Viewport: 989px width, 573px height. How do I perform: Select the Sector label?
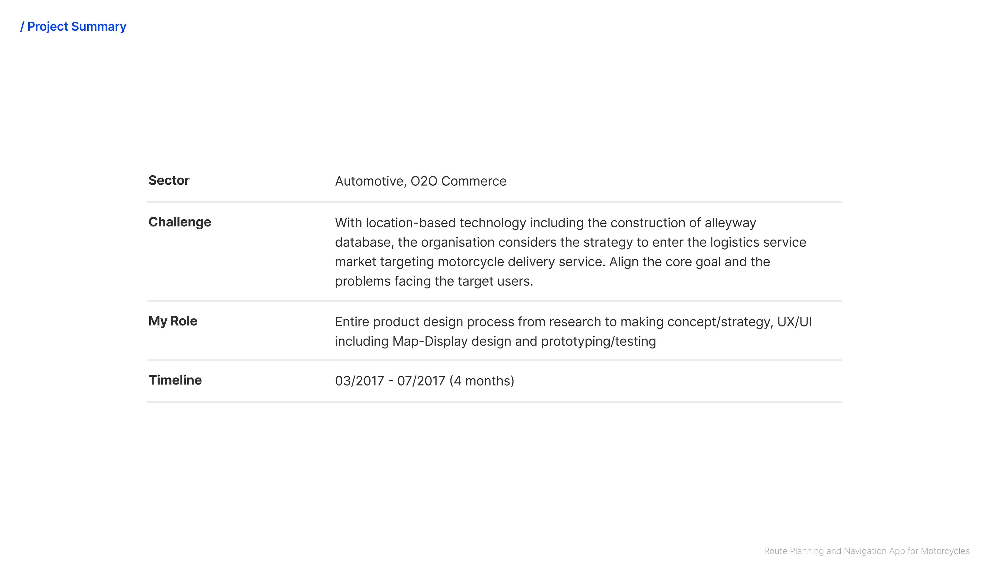pos(169,180)
